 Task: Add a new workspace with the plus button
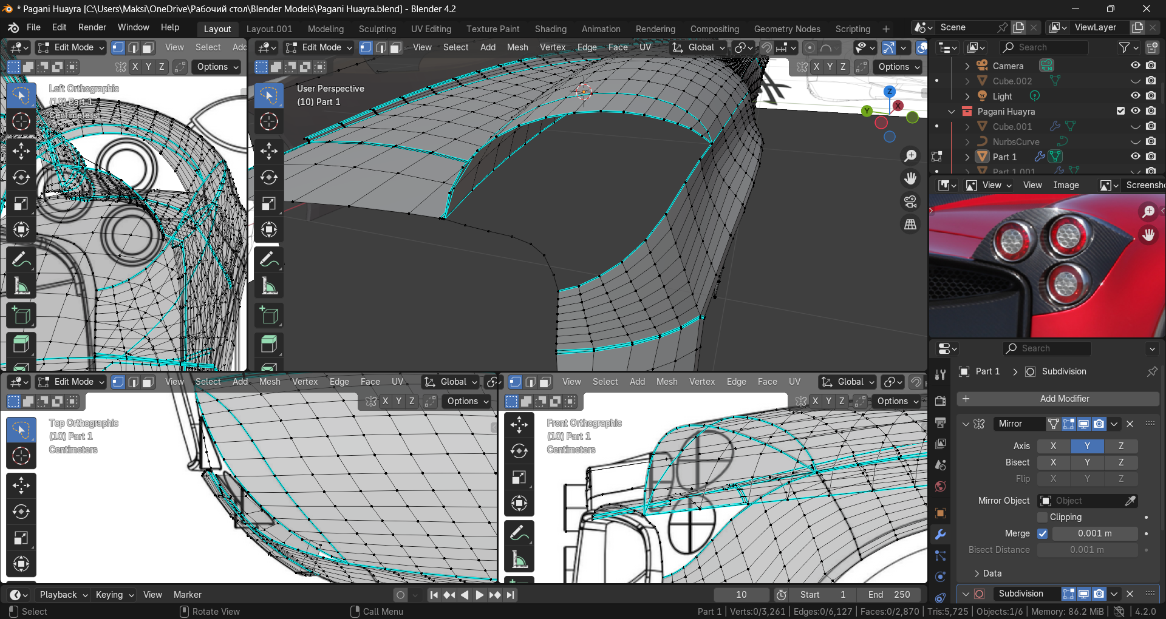tap(886, 29)
